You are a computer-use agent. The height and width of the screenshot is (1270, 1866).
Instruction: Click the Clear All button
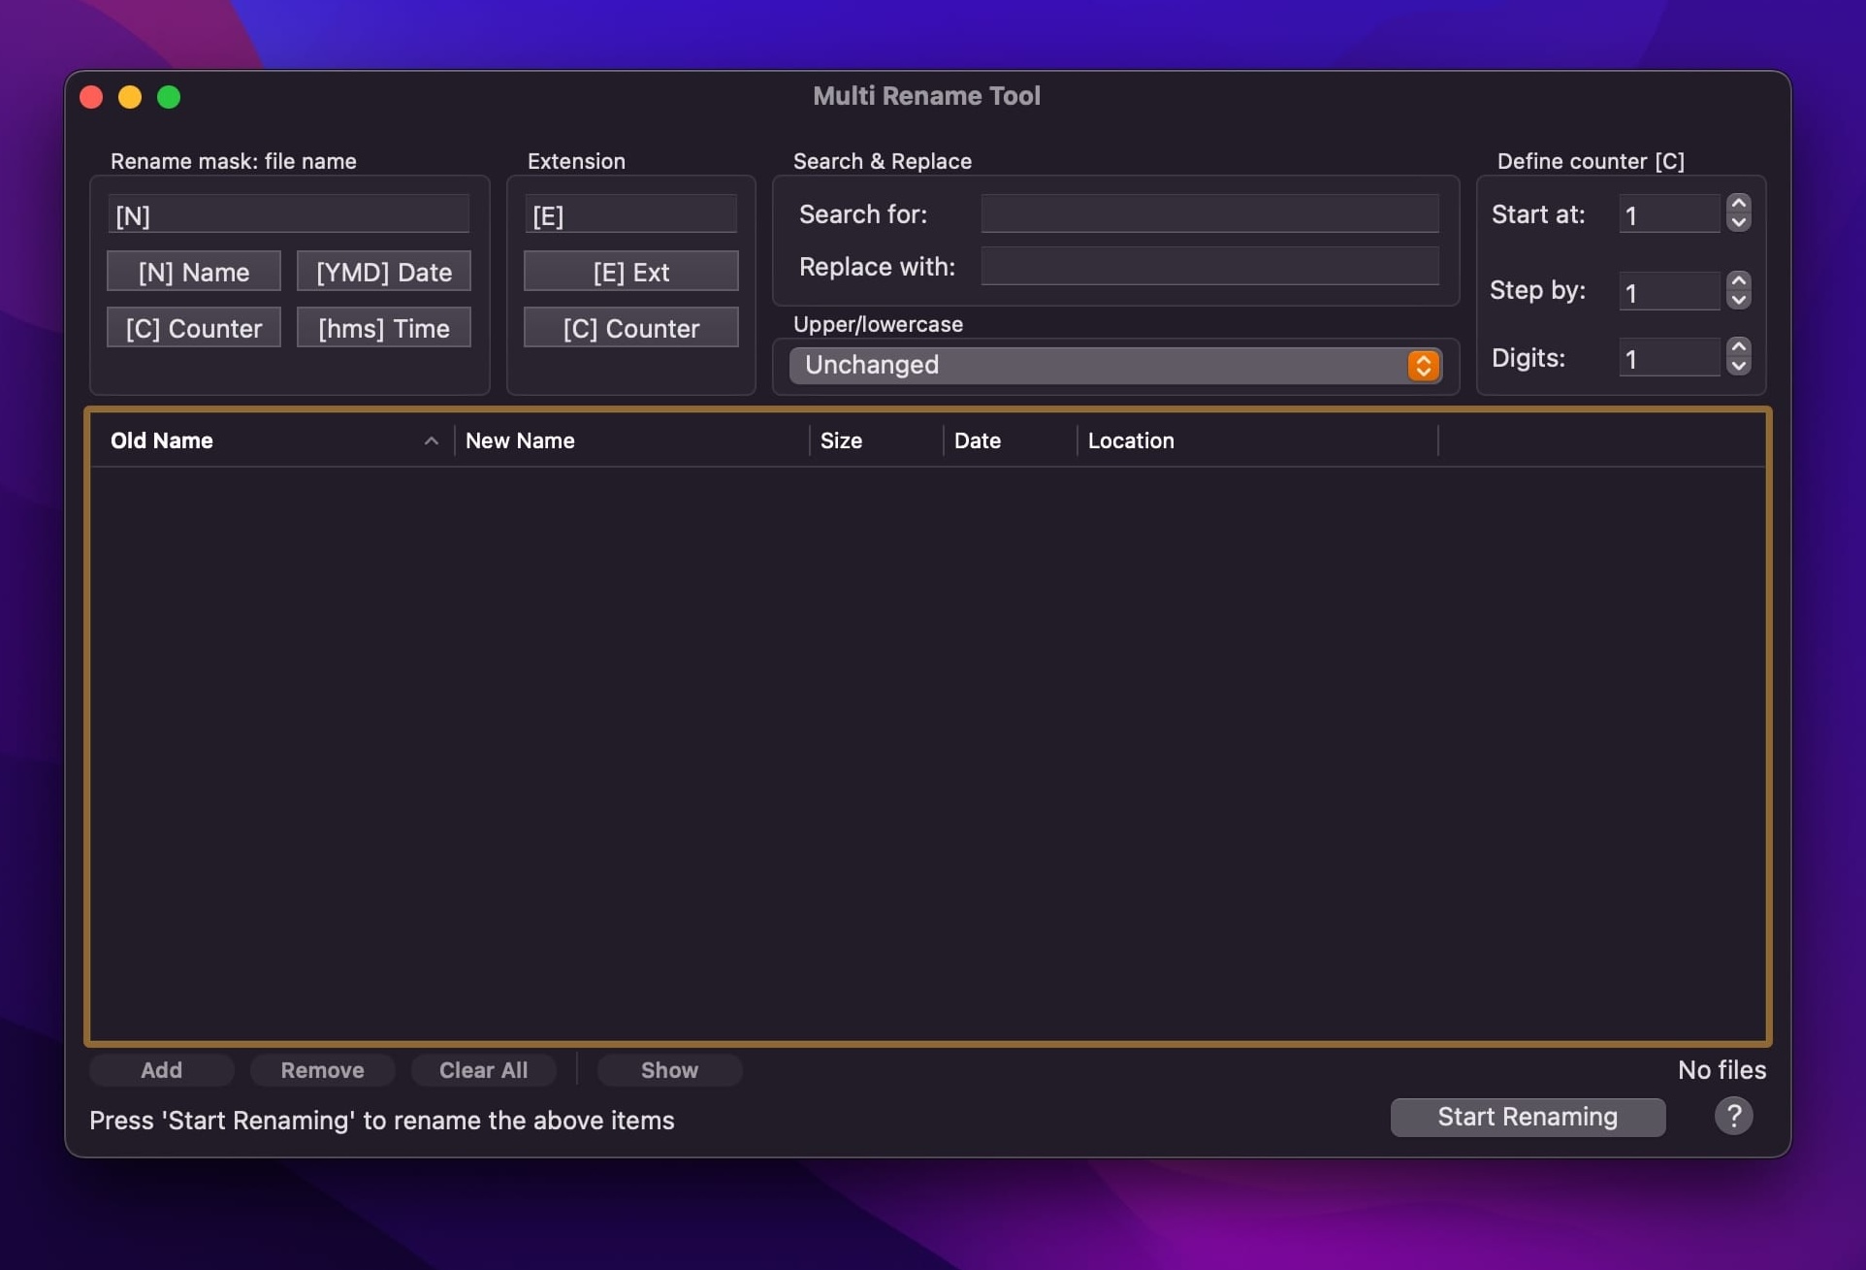click(x=483, y=1070)
